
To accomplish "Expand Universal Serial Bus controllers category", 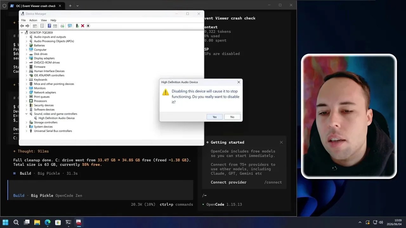I will point(26,131).
